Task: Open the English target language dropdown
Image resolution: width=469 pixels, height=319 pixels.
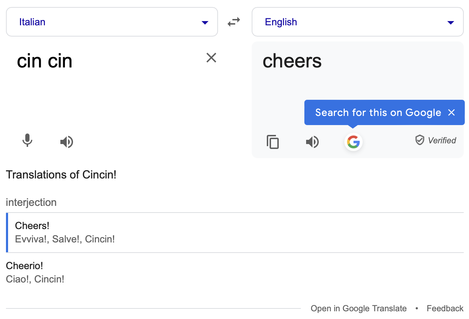Action: [357, 22]
